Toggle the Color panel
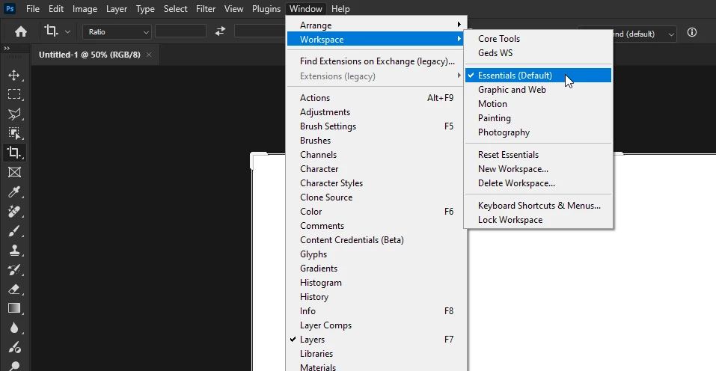This screenshot has width=716, height=371. [x=377, y=211]
